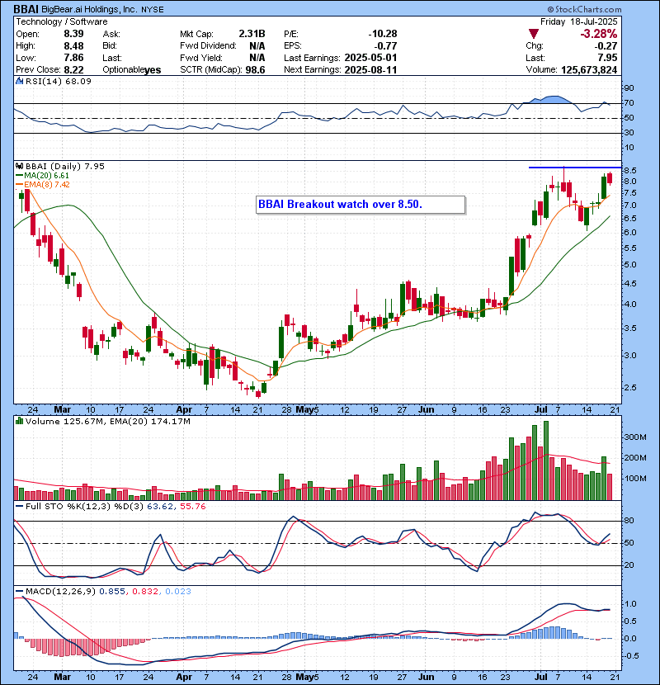Click the Next Earnings date 2025-08-11
Viewport: 660px width, 685px height.
[370, 69]
